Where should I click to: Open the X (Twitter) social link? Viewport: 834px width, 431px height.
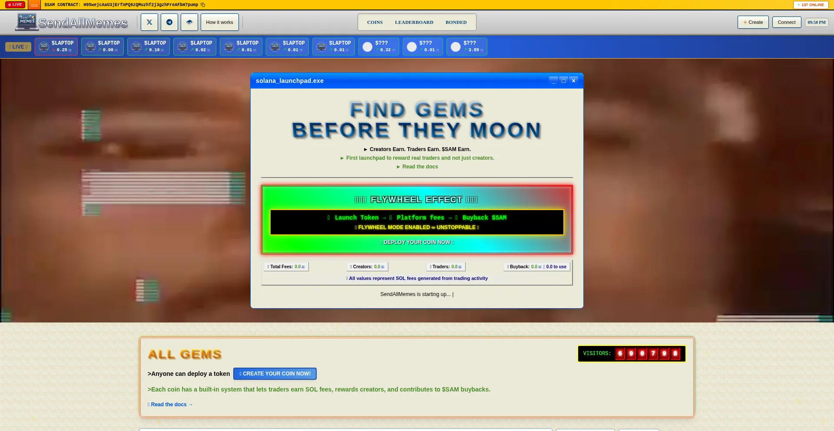(149, 22)
